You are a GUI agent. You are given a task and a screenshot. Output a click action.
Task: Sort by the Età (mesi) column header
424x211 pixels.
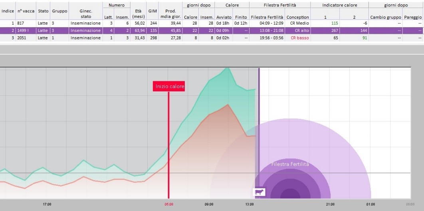[139, 14]
